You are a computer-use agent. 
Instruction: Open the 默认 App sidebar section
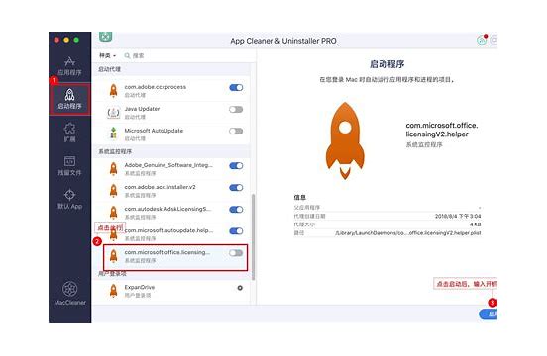[x=69, y=200]
